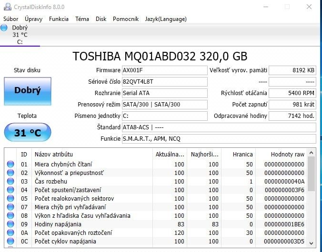Select the Hodiny napájania attribute name
This screenshot has width=322, height=252.
58,224
